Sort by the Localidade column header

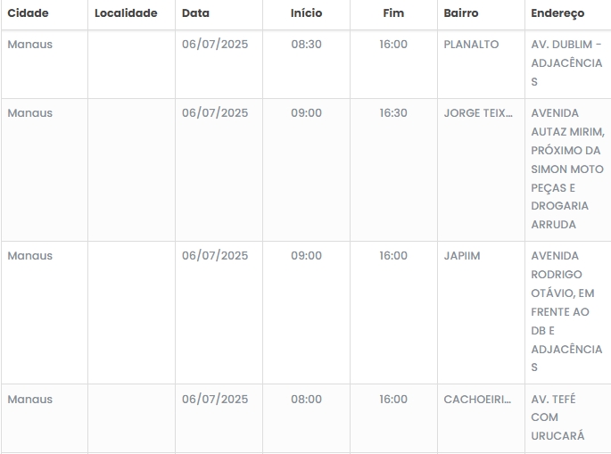126,13
